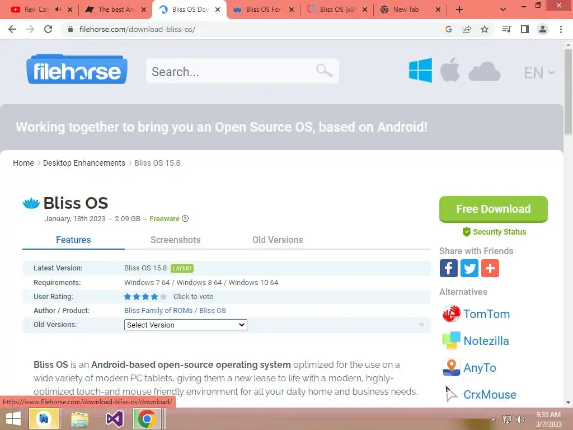This screenshot has height=430, width=573.
Task: Open the media control icon
Action: tap(506, 29)
